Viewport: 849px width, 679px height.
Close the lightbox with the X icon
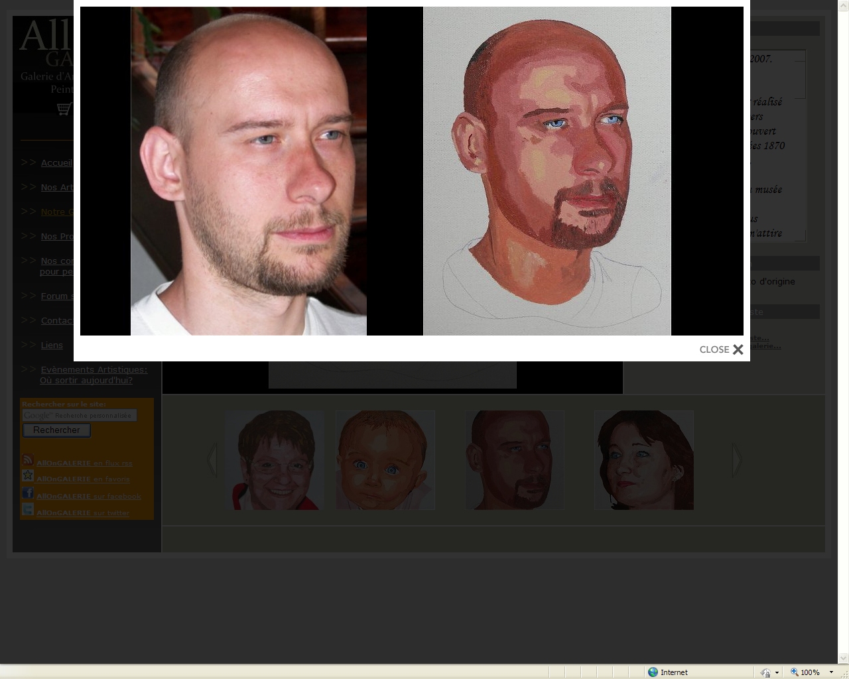(738, 349)
